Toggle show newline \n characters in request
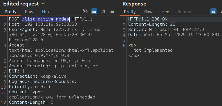Image resolution: width=222 pixels, height=106 pixels. click(x=103, y=12)
